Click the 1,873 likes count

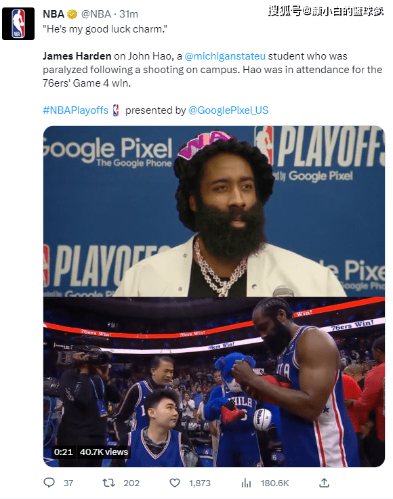click(200, 483)
